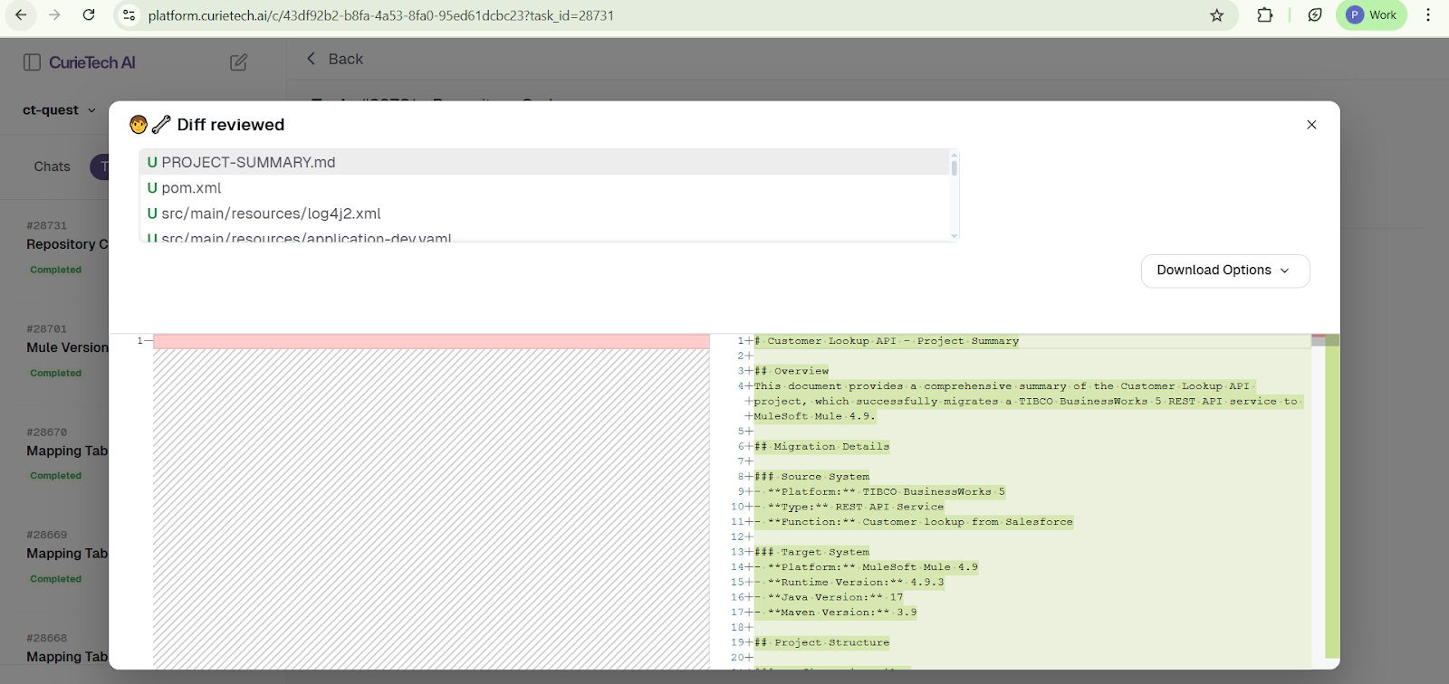Viewport: 1449px width, 684px height.
Task: Open the Download Options dropdown
Action: coord(1225,271)
